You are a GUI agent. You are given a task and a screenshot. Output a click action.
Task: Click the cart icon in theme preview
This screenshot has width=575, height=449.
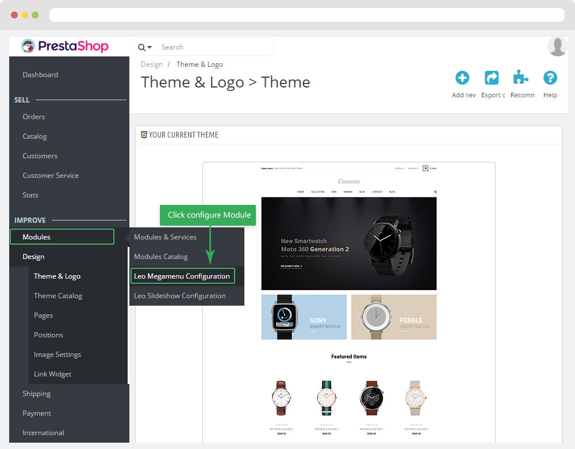pyautogui.click(x=425, y=168)
